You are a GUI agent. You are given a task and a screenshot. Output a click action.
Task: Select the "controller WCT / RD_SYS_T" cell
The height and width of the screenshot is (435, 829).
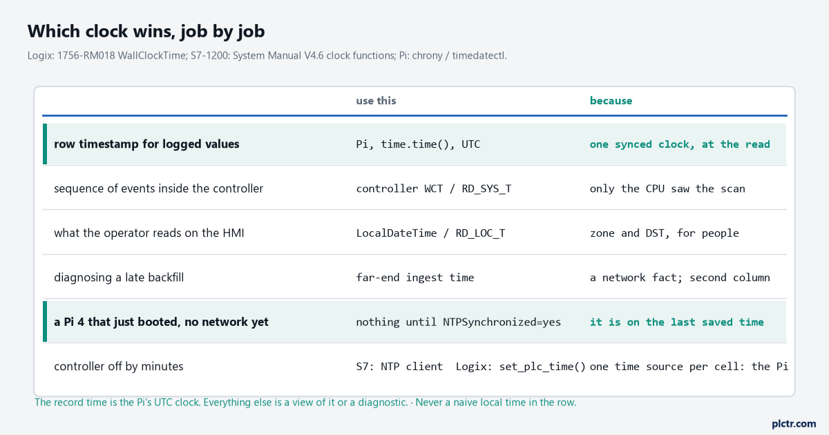[434, 188]
